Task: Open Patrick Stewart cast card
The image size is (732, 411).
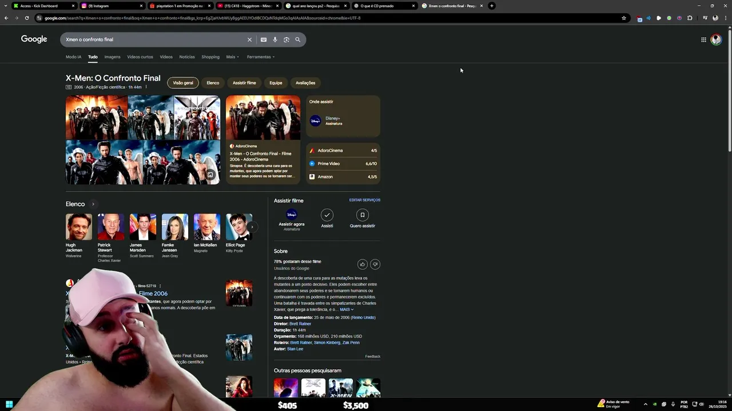Action: (110, 238)
